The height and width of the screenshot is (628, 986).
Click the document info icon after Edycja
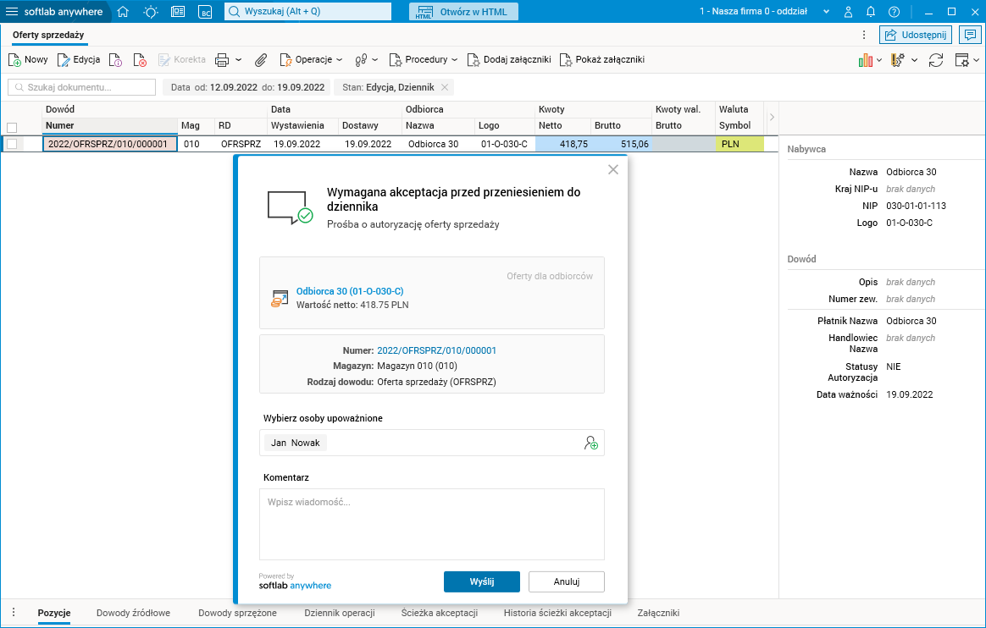coord(116,59)
